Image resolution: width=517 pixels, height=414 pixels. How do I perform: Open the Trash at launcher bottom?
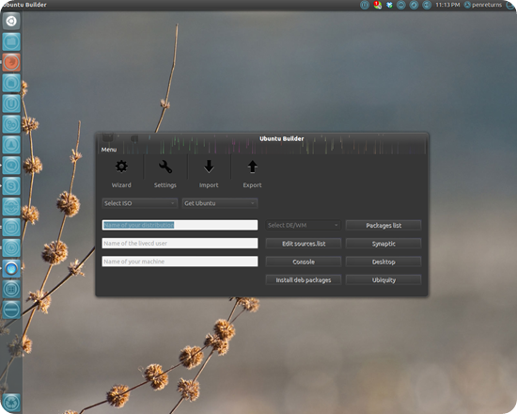(11, 403)
